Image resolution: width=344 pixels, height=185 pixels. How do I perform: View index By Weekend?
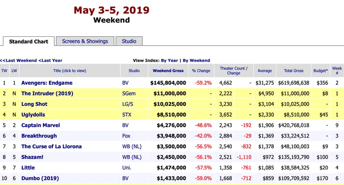197,61
